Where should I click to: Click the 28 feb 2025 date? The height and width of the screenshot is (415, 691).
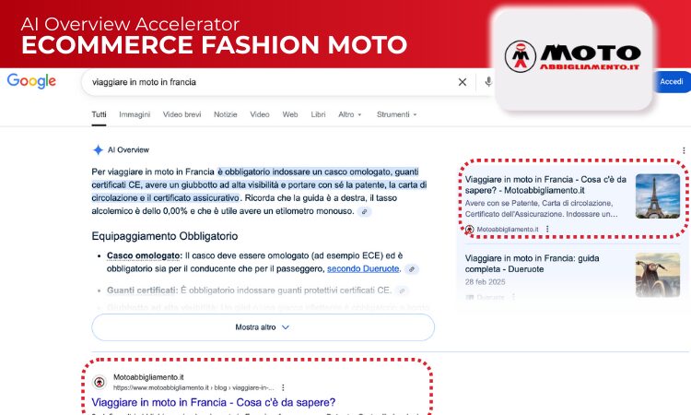485,282
